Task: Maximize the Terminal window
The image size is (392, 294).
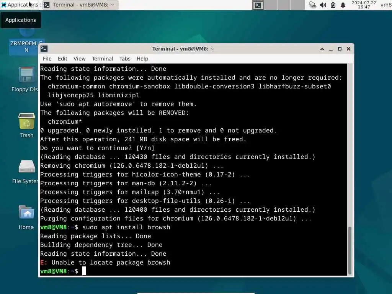Action: point(340,49)
